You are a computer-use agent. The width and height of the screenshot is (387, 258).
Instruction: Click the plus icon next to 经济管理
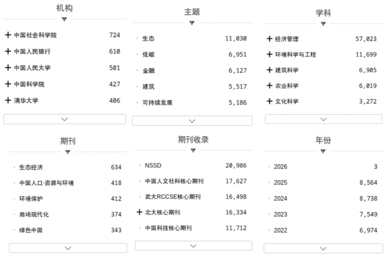pyautogui.click(x=269, y=39)
